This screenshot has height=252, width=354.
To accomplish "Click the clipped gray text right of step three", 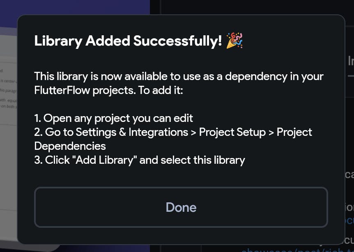I will (x=349, y=175).
